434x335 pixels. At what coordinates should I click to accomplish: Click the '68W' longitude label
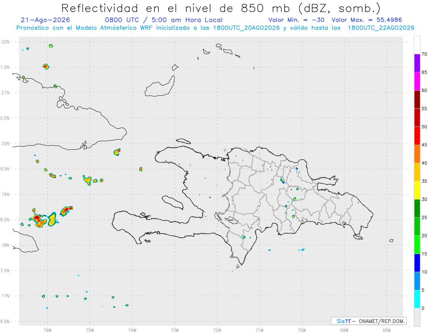387,330
